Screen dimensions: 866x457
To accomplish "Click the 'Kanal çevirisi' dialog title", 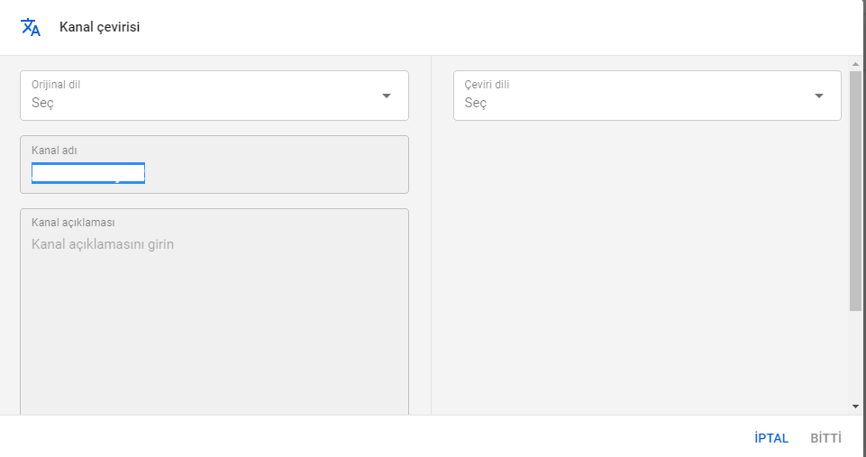I will 99,27.
